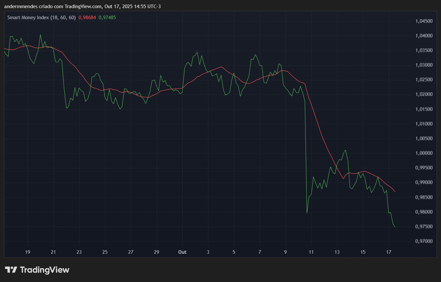Click the 1,00000 price scale label
441x282 pixels.
click(x=424, y=153)
